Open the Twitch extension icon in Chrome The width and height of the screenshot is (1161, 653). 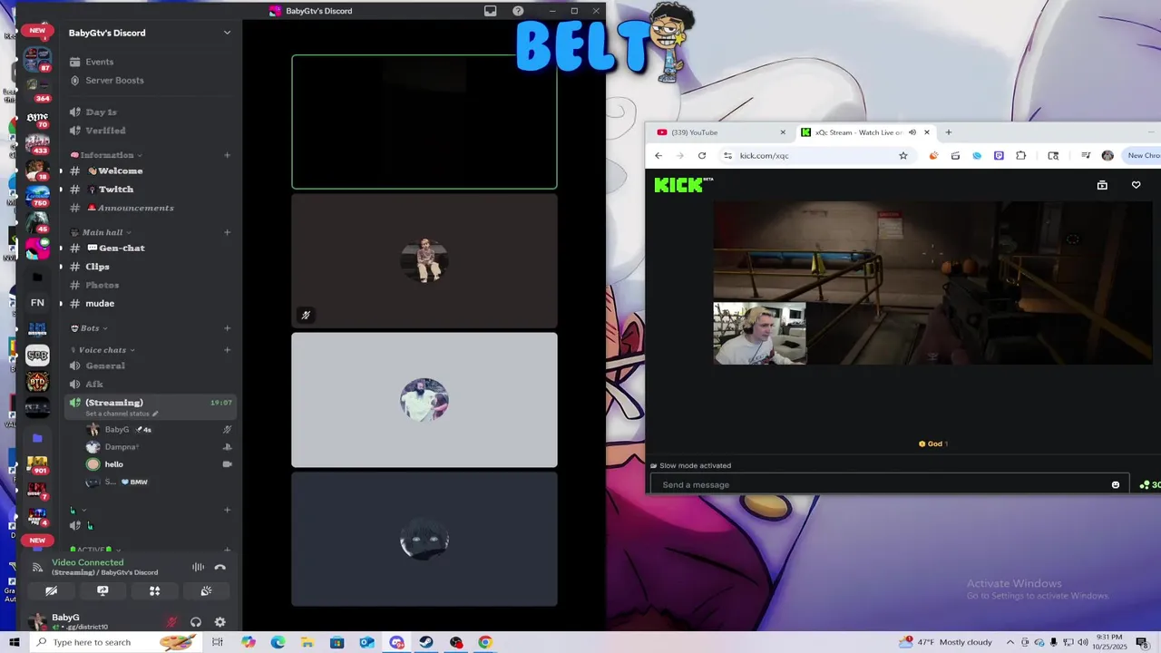[999, 155]
